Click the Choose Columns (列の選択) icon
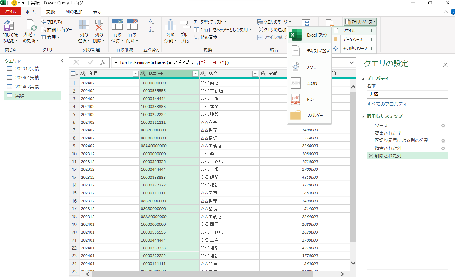This screenshot has height=277, width=455. pyautogui.click(x=84, y=25)
